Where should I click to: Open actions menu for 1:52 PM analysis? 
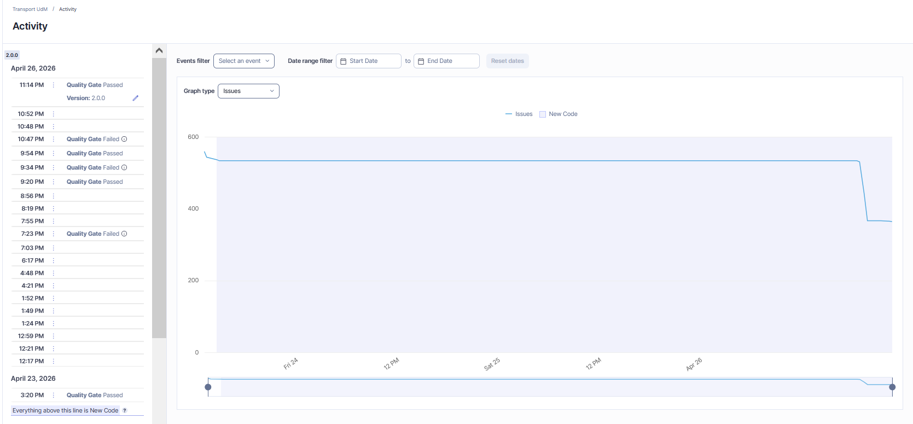[x=53, y=298]
